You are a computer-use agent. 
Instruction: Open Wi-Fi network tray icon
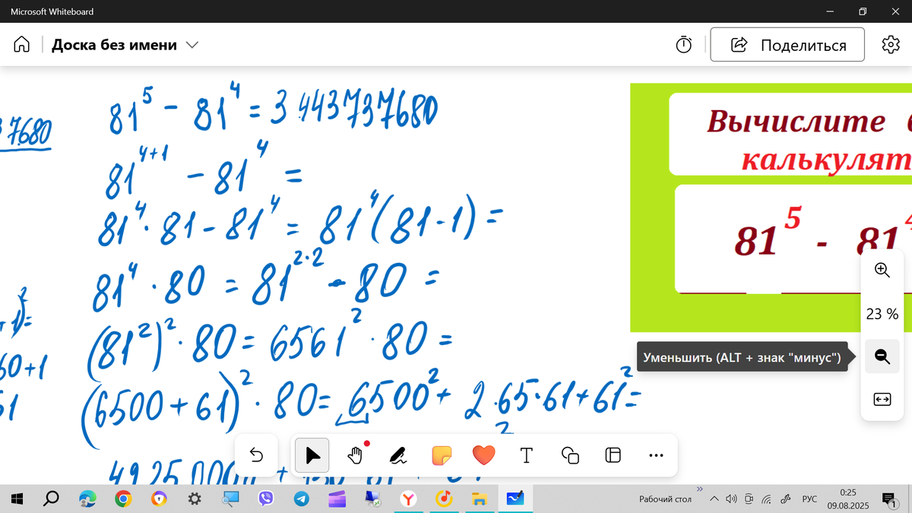coord(767,499)
